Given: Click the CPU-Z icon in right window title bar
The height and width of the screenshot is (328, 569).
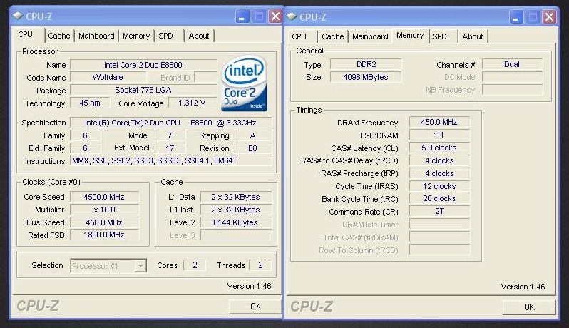Looking at the screenshot, I should pos(292,16).
